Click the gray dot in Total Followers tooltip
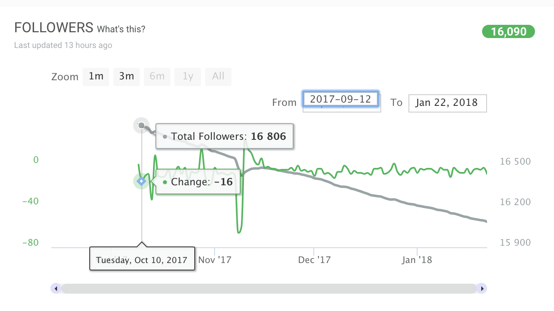This screenshot has height=311, width=554. pyautogui.click(x=165, y=136)
